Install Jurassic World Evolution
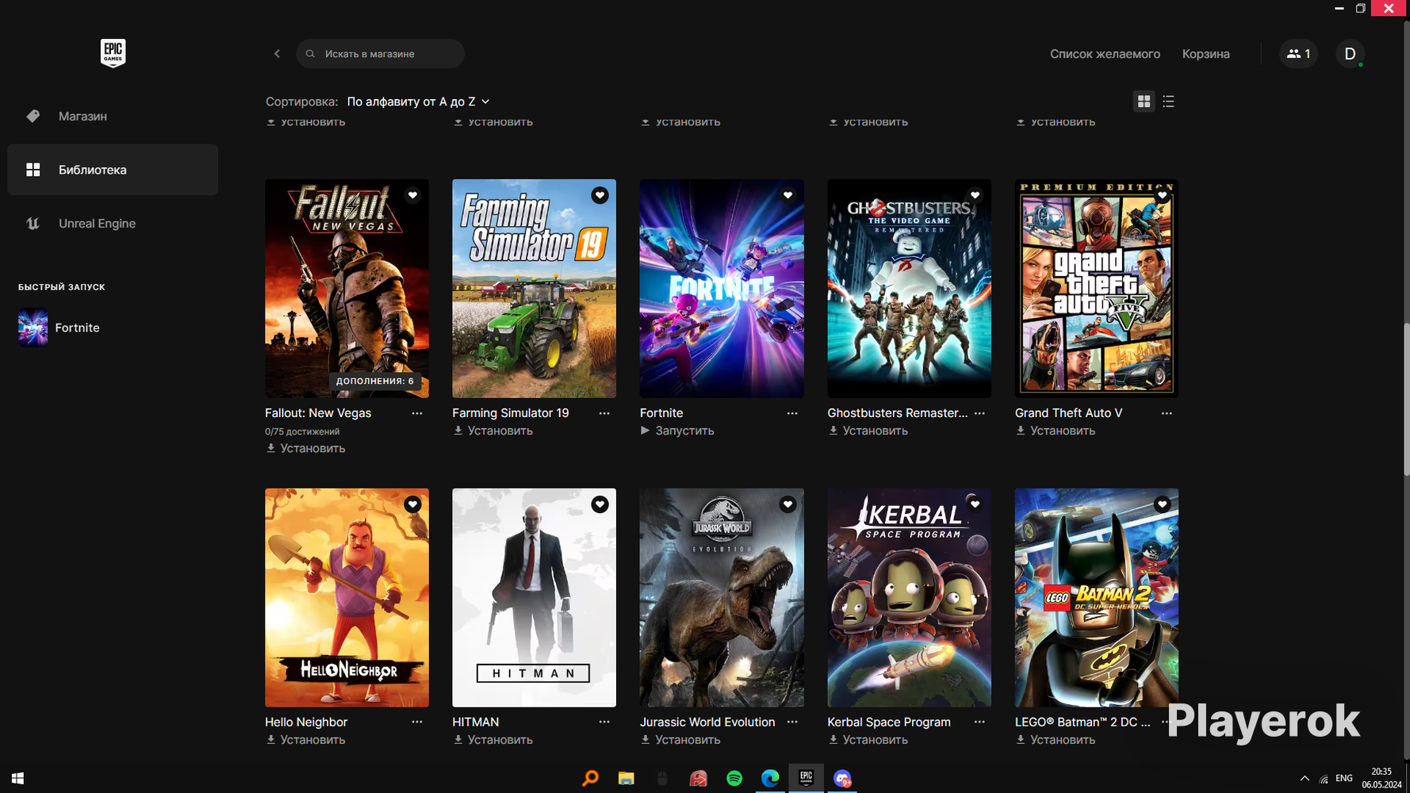 [x=680, y=740]
